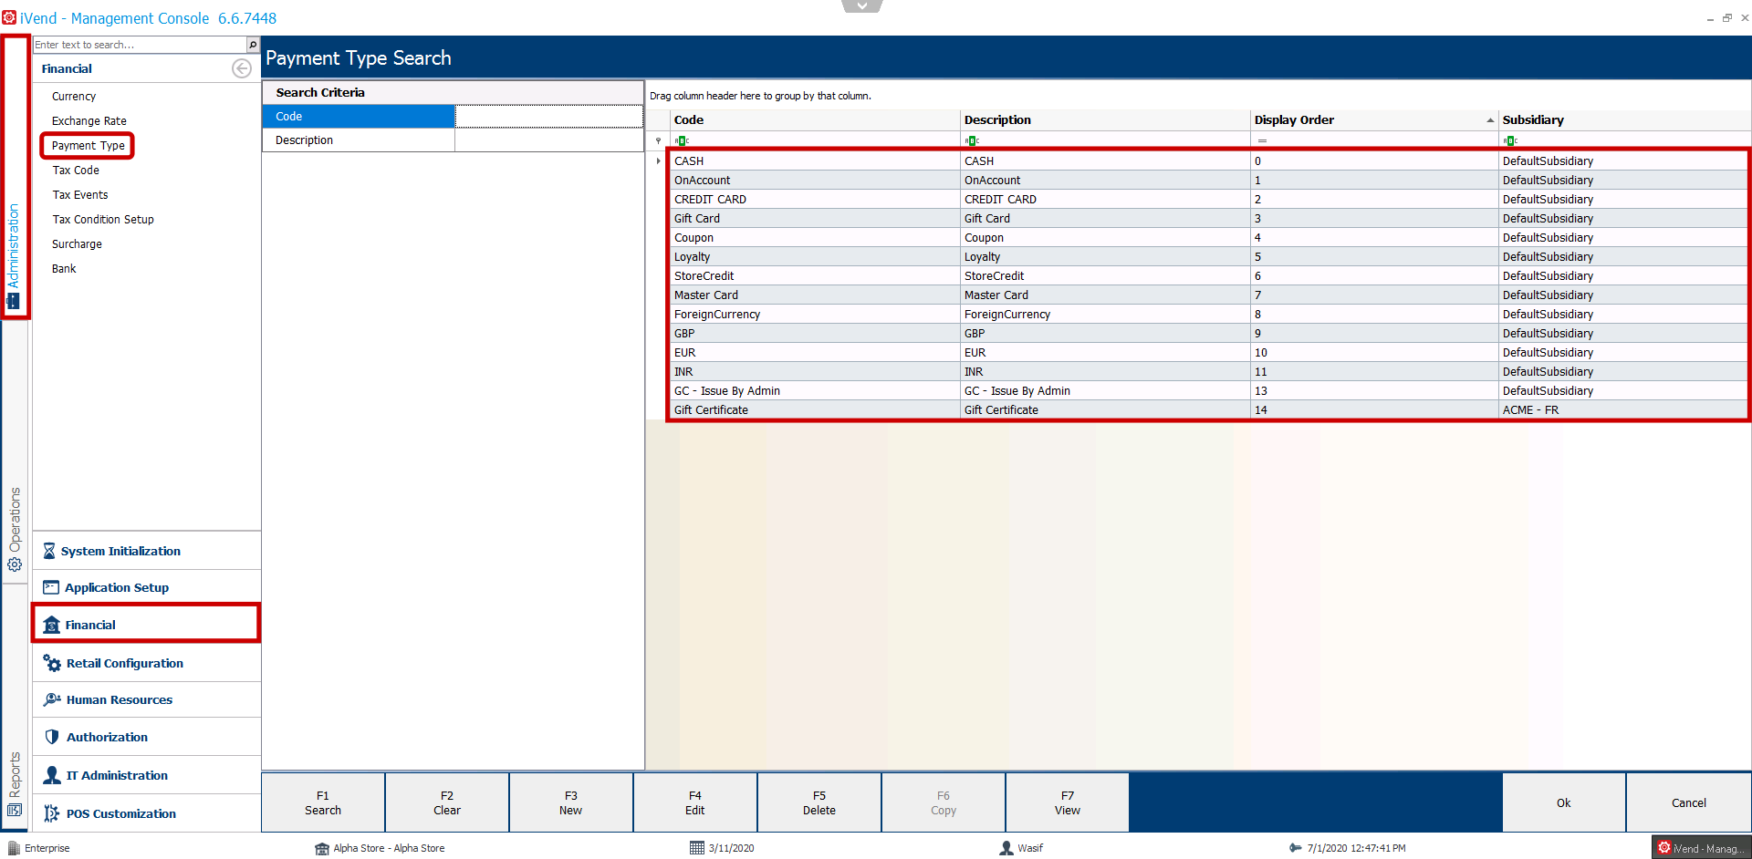The height and width of the screenshot is (859, 1752).
Task: Click the F5 Delete button
Action: click(x=819, y=802)
